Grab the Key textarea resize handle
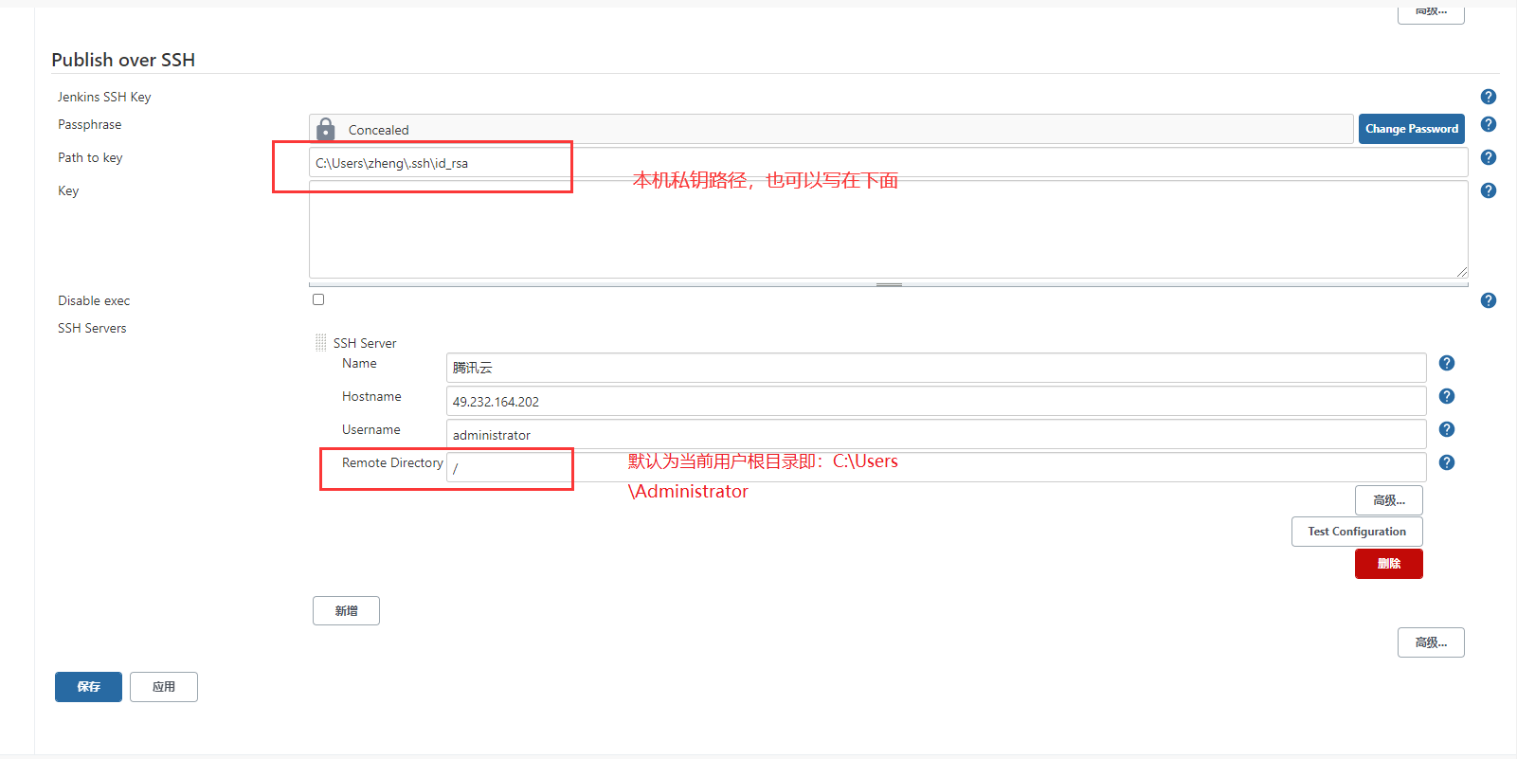1517x759 pixels. [x=1462, y=272]
